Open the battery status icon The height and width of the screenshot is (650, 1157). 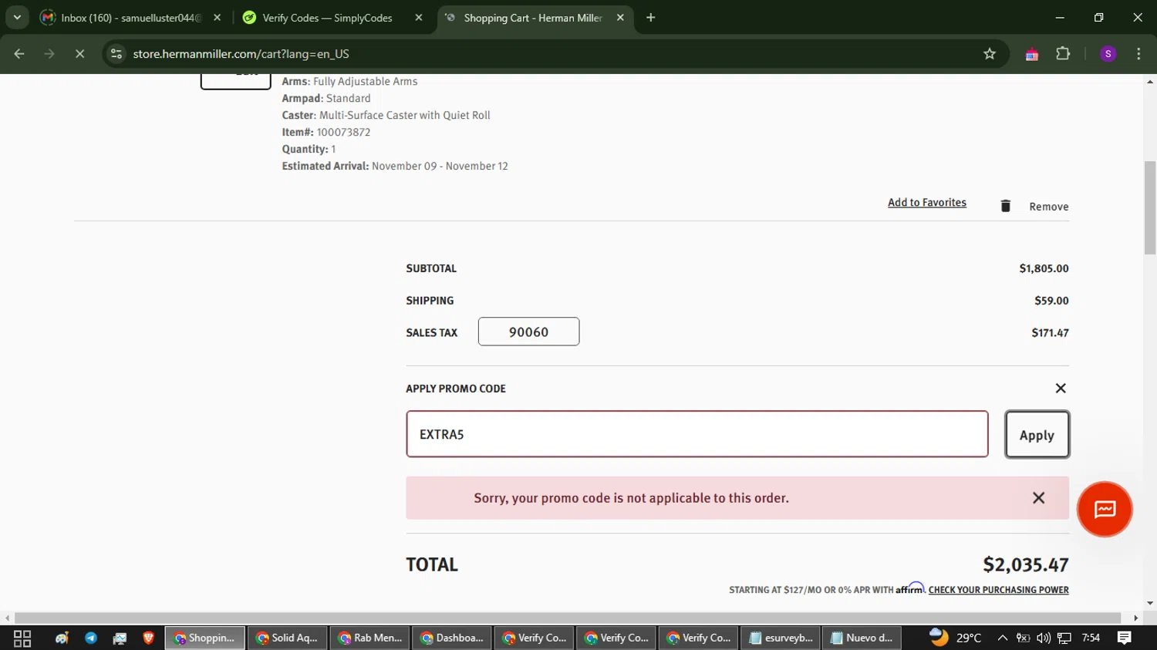1023,638
